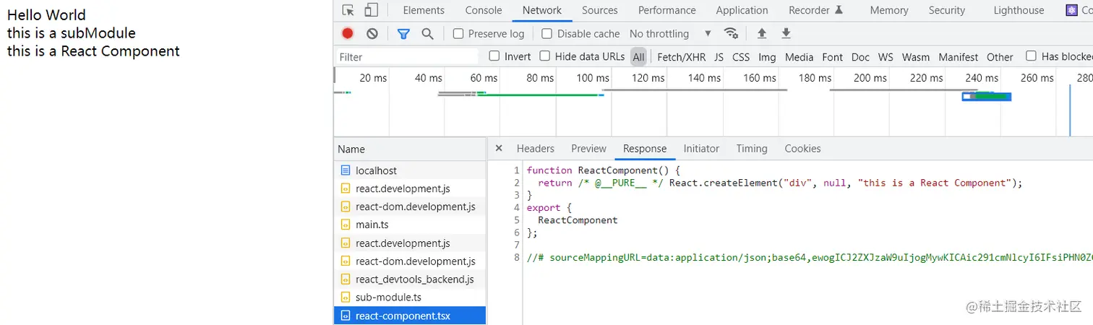1093x325 pixels.
Task: Open the Memory tab
Action: [889, 10]
